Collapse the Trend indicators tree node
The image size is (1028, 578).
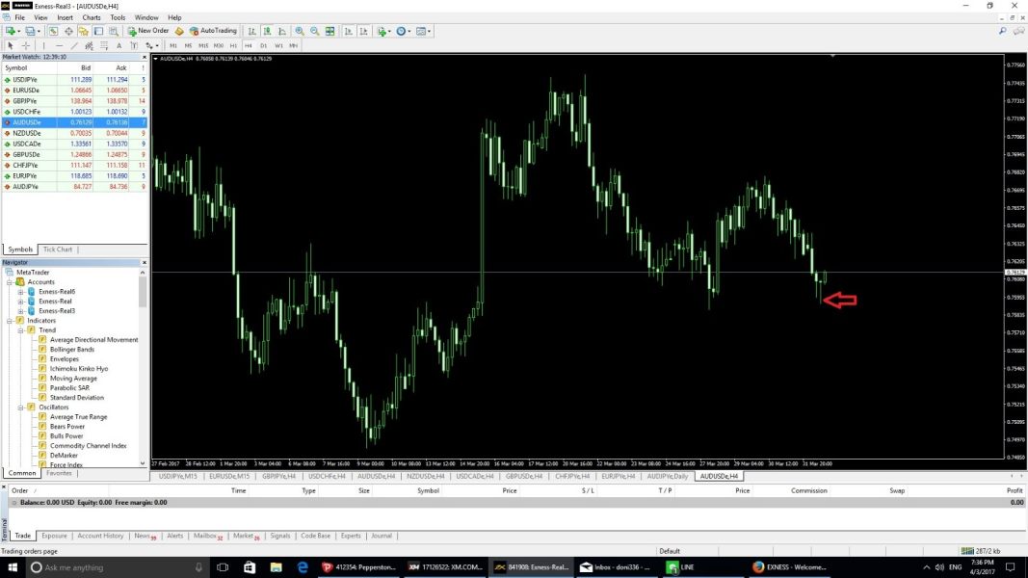20,330
